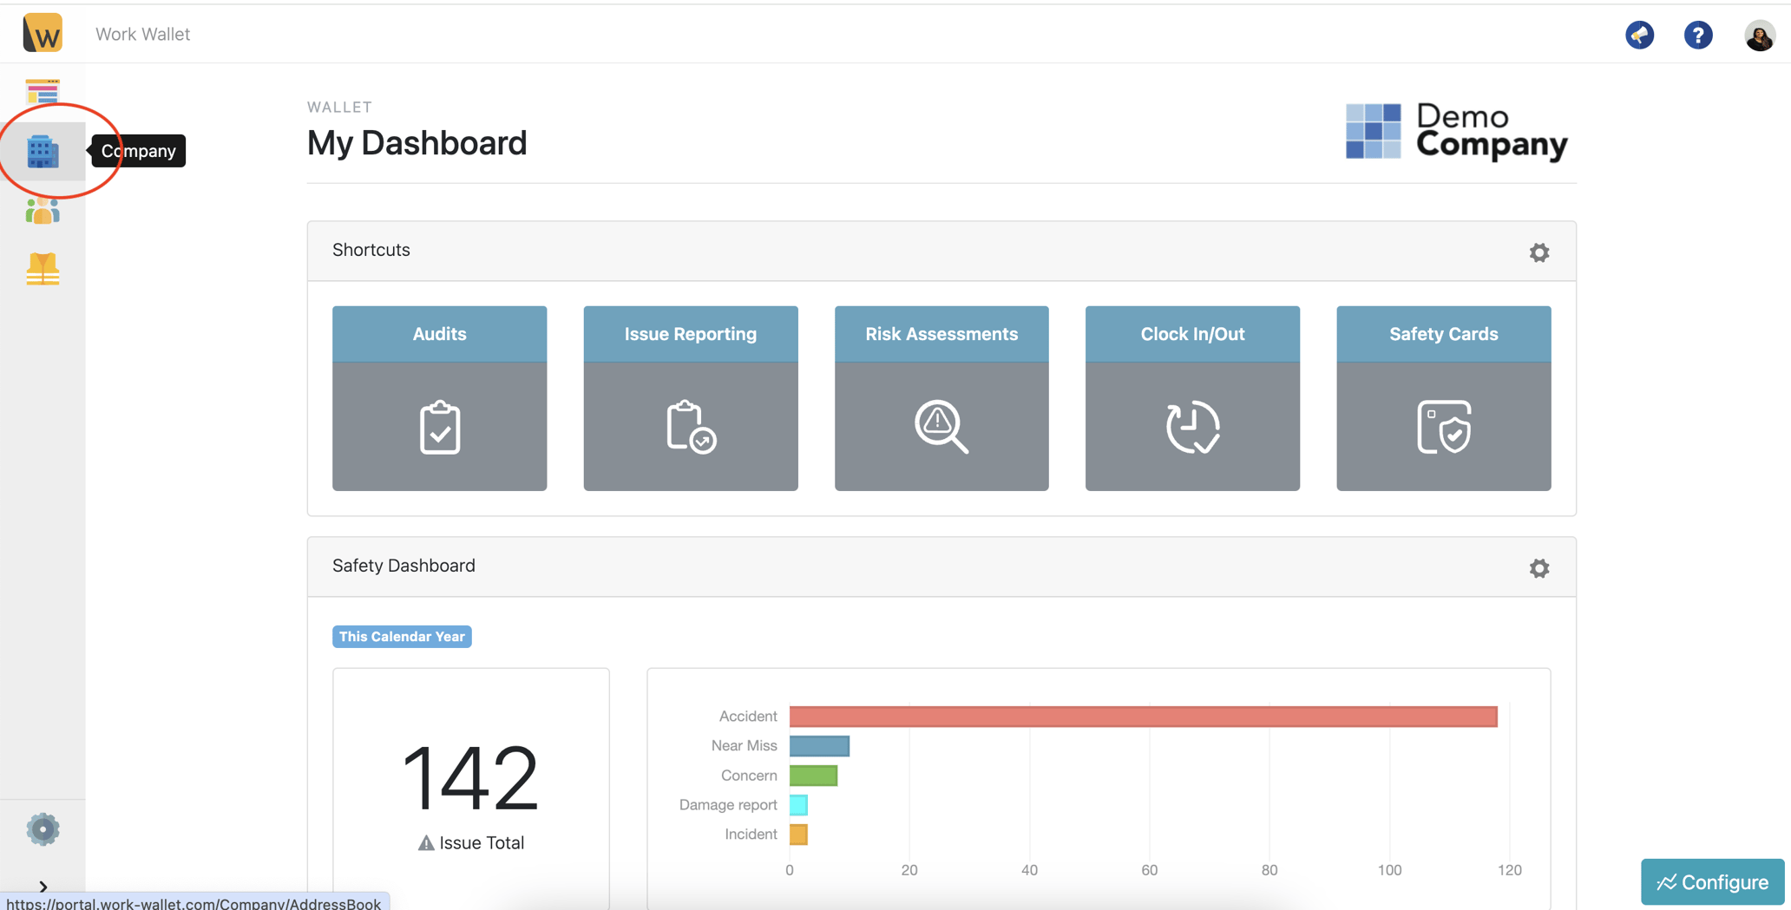Open Shortcuts panel settings gear

point(1539,252)
